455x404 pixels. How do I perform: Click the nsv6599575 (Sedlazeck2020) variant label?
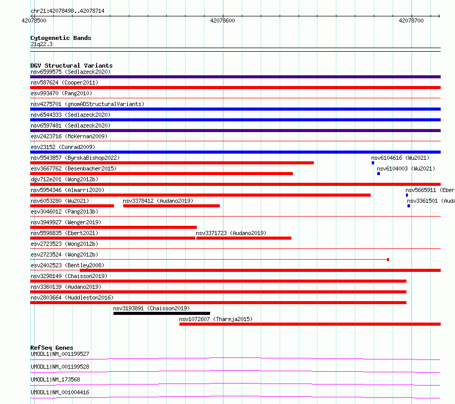(x=71, y=72)
